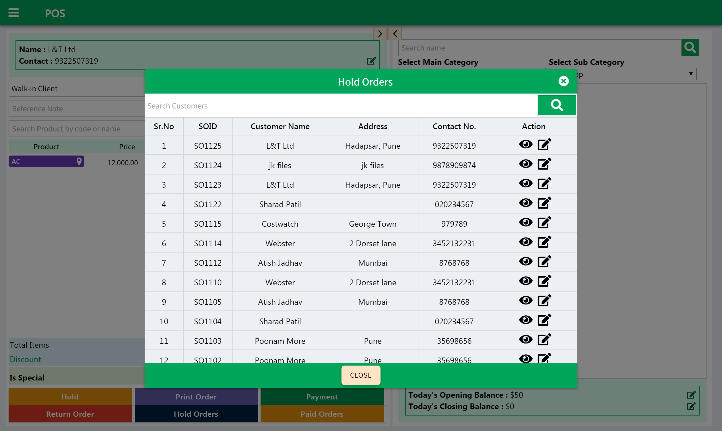Viewport: 722px width, 431px height.
Task: Edit hold order SO1104
Action: point(544,320)
